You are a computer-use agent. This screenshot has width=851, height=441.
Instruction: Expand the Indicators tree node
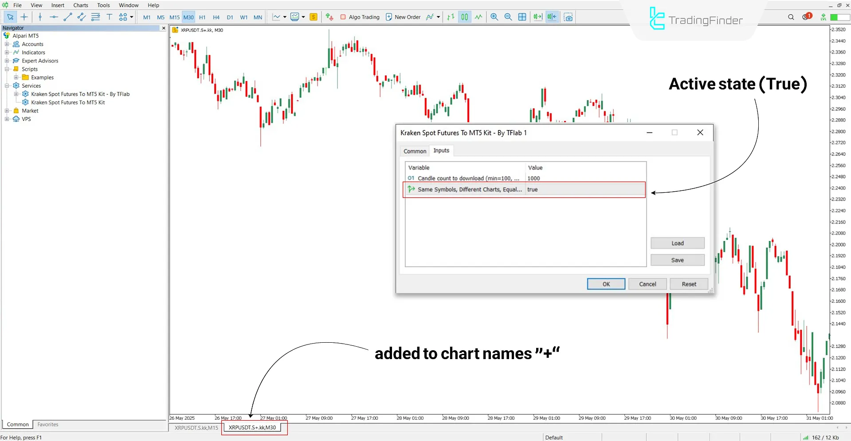pyautogui.click(x=7, y=52)
